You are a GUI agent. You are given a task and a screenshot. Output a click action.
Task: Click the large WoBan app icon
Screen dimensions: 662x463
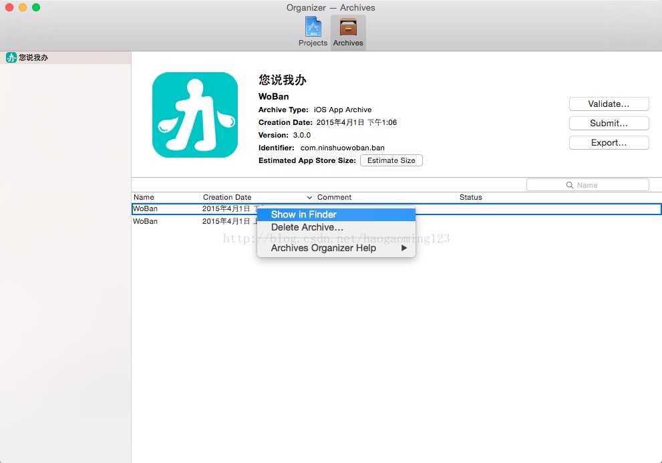(194, 115)
